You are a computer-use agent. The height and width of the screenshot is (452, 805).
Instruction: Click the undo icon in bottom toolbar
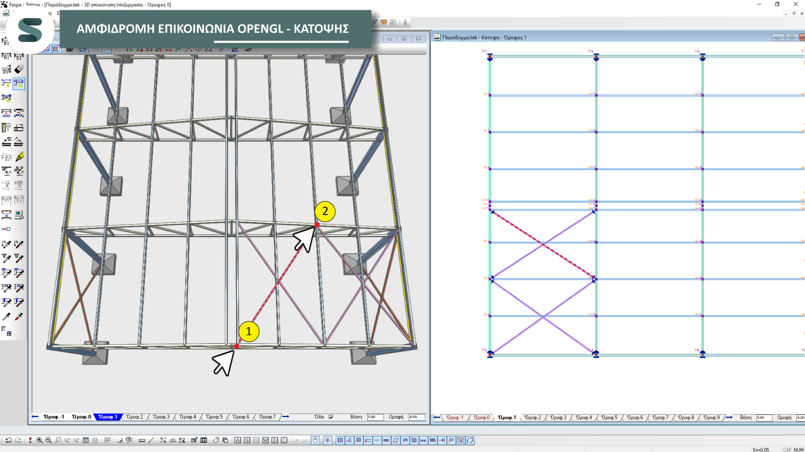[x=9, y=440]
